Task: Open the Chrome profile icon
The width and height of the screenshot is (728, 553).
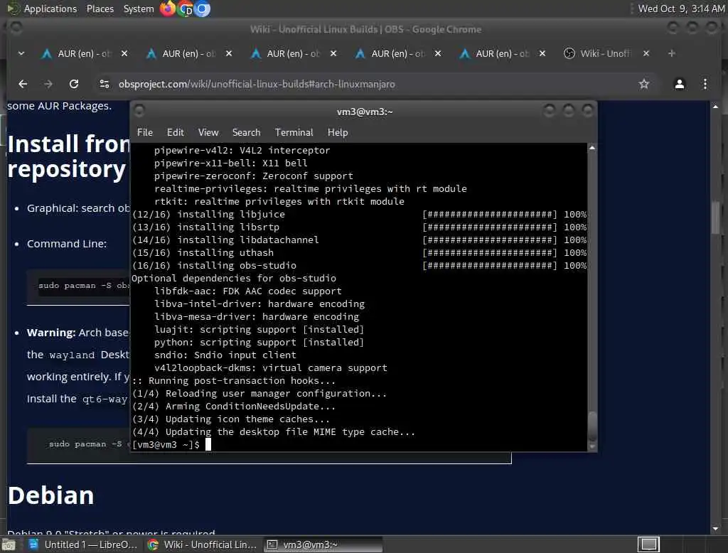Action: (x=679, y=84)
